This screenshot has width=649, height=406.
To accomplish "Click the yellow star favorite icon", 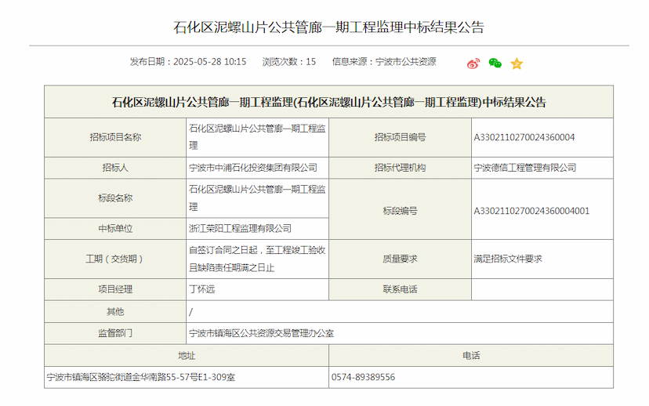I will 517,63.
